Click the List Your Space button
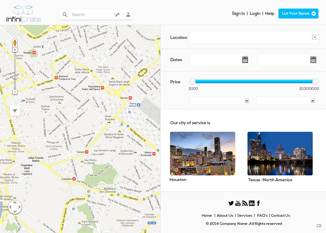This screenshot has width=326, height=233. tap(298, 14)
